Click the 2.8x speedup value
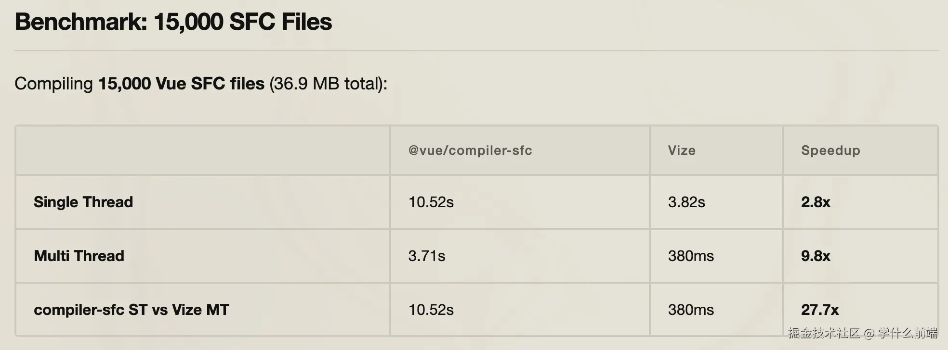Viewport: 948px width, 350px height. pyautogui.click(x=816, y=202)
